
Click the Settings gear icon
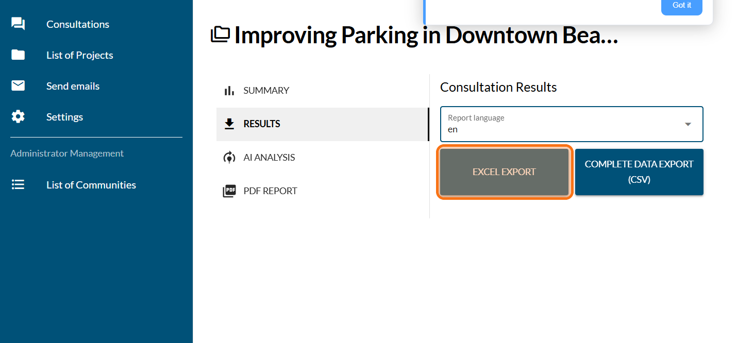coord(18,117)
